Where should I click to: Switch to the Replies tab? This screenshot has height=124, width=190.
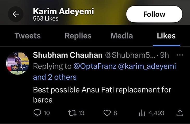pos(78,36)
